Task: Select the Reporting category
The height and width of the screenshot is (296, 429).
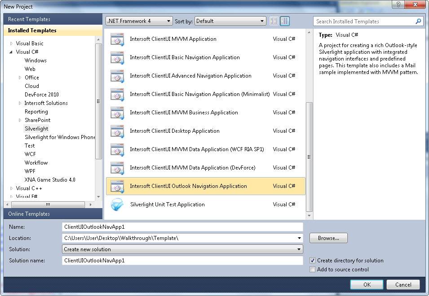Action: point(36,112)
